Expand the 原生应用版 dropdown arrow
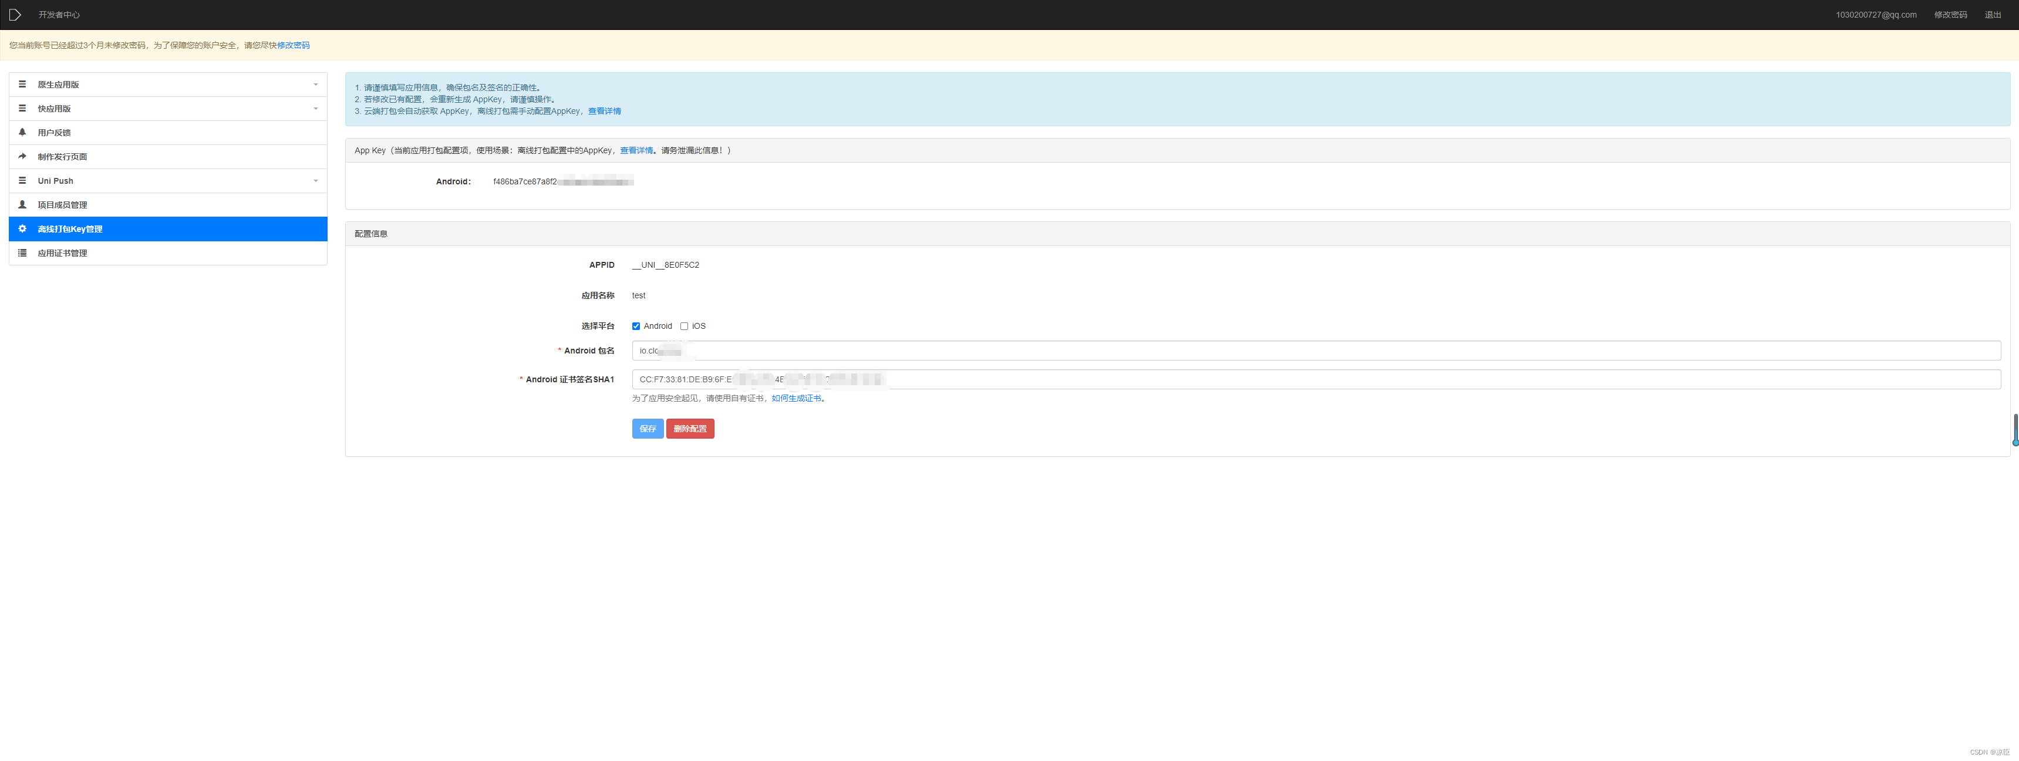 tap(316, 85)
